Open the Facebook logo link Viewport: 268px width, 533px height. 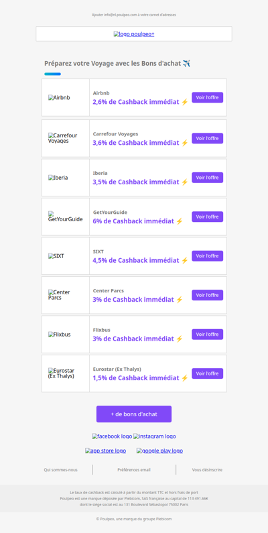pos(112,436)
